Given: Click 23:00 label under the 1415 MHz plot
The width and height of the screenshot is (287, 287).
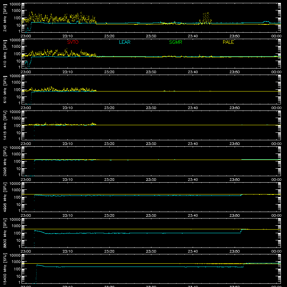Looking at the screenshot, I should point(25,144).
